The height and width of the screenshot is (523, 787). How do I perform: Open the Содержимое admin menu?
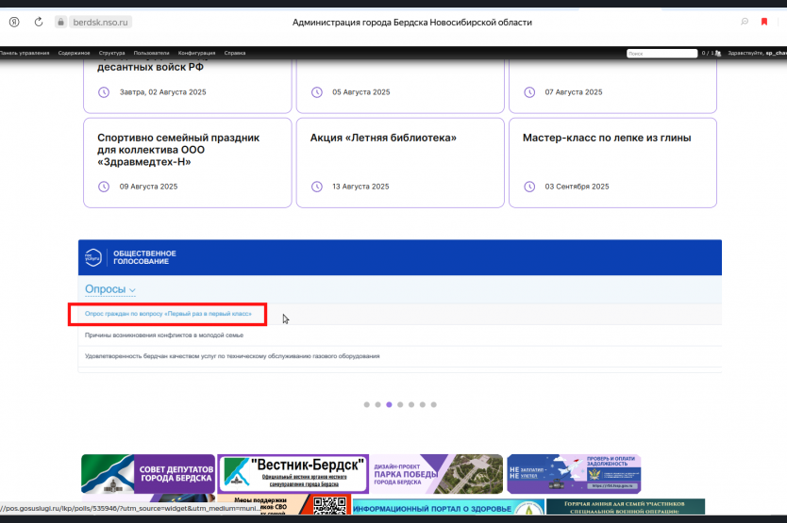coord(74,53)
